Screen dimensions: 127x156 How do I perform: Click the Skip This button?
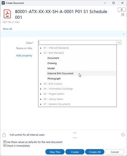tap(55, 152)
